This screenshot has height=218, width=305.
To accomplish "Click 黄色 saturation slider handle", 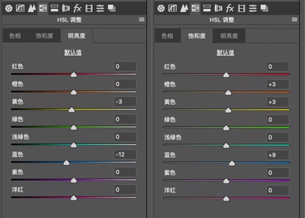I will pyautogui.click(x=228, y=110).
